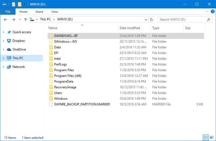Click MARKER File type cell

(161, 104)
